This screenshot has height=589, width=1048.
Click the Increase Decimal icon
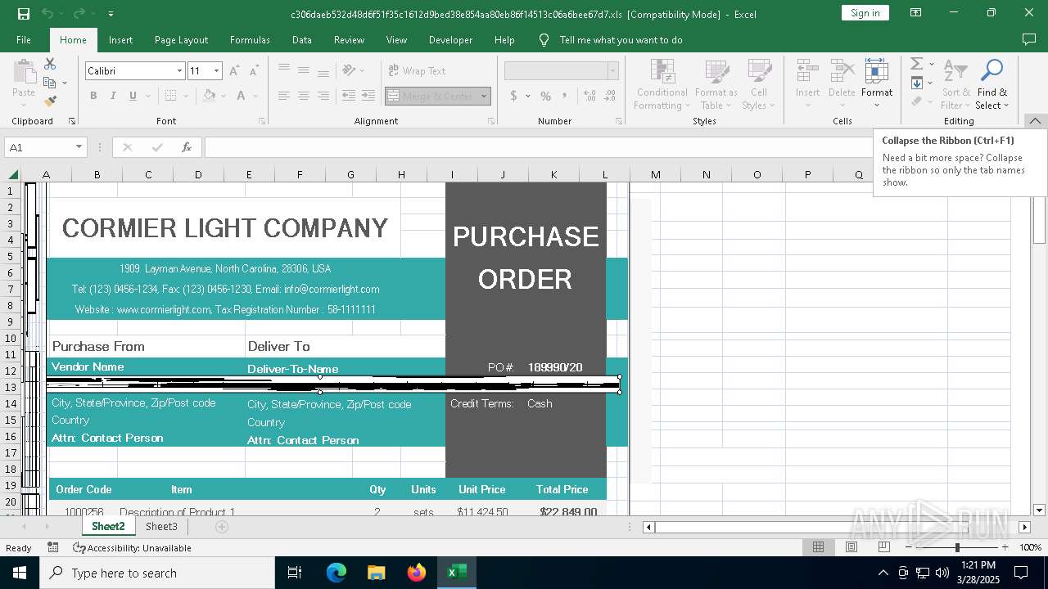point(589,96)
